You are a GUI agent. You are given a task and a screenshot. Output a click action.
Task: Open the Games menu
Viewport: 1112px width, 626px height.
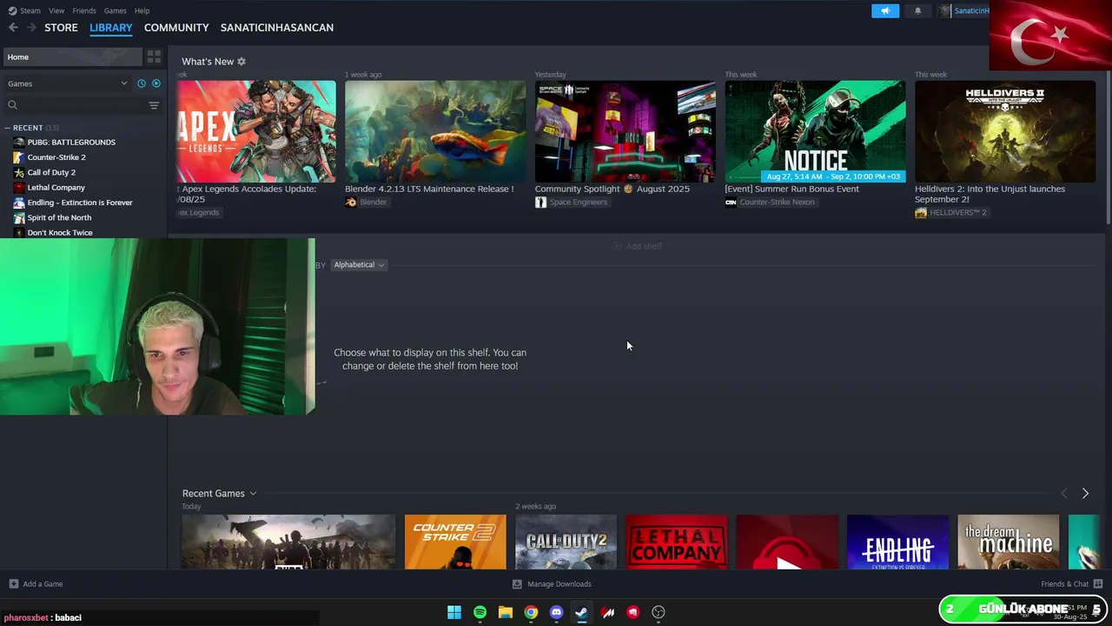pyautogui.click(x=115, y=10)
